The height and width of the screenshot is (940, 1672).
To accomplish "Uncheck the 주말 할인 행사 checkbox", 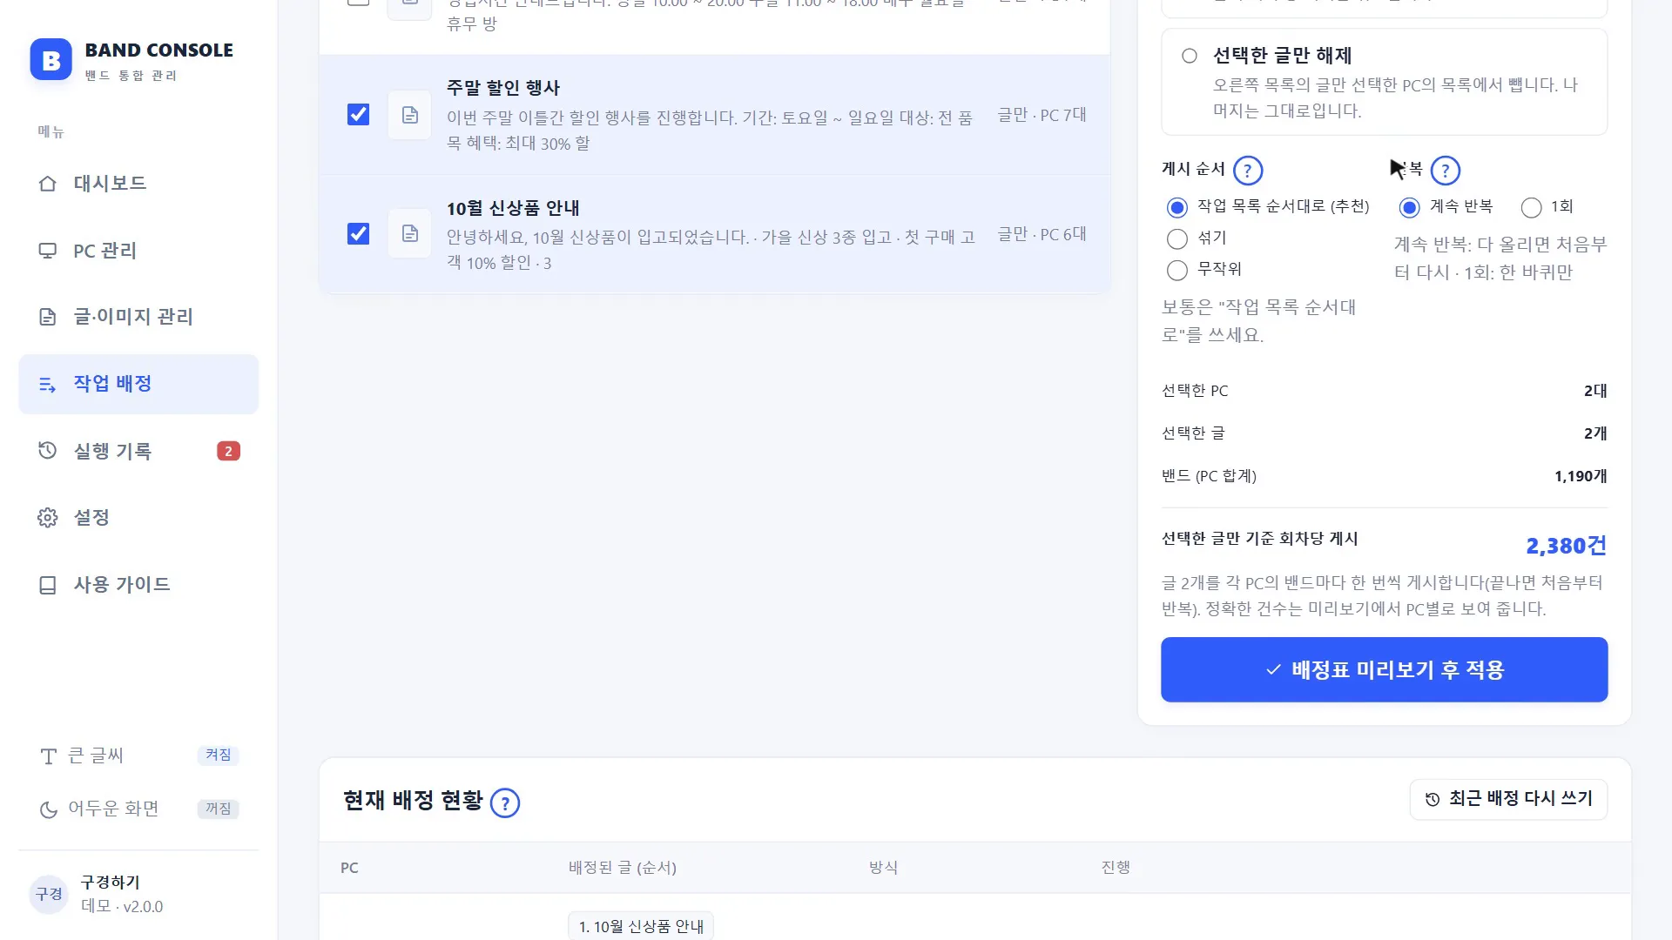I will coord(358,115).
